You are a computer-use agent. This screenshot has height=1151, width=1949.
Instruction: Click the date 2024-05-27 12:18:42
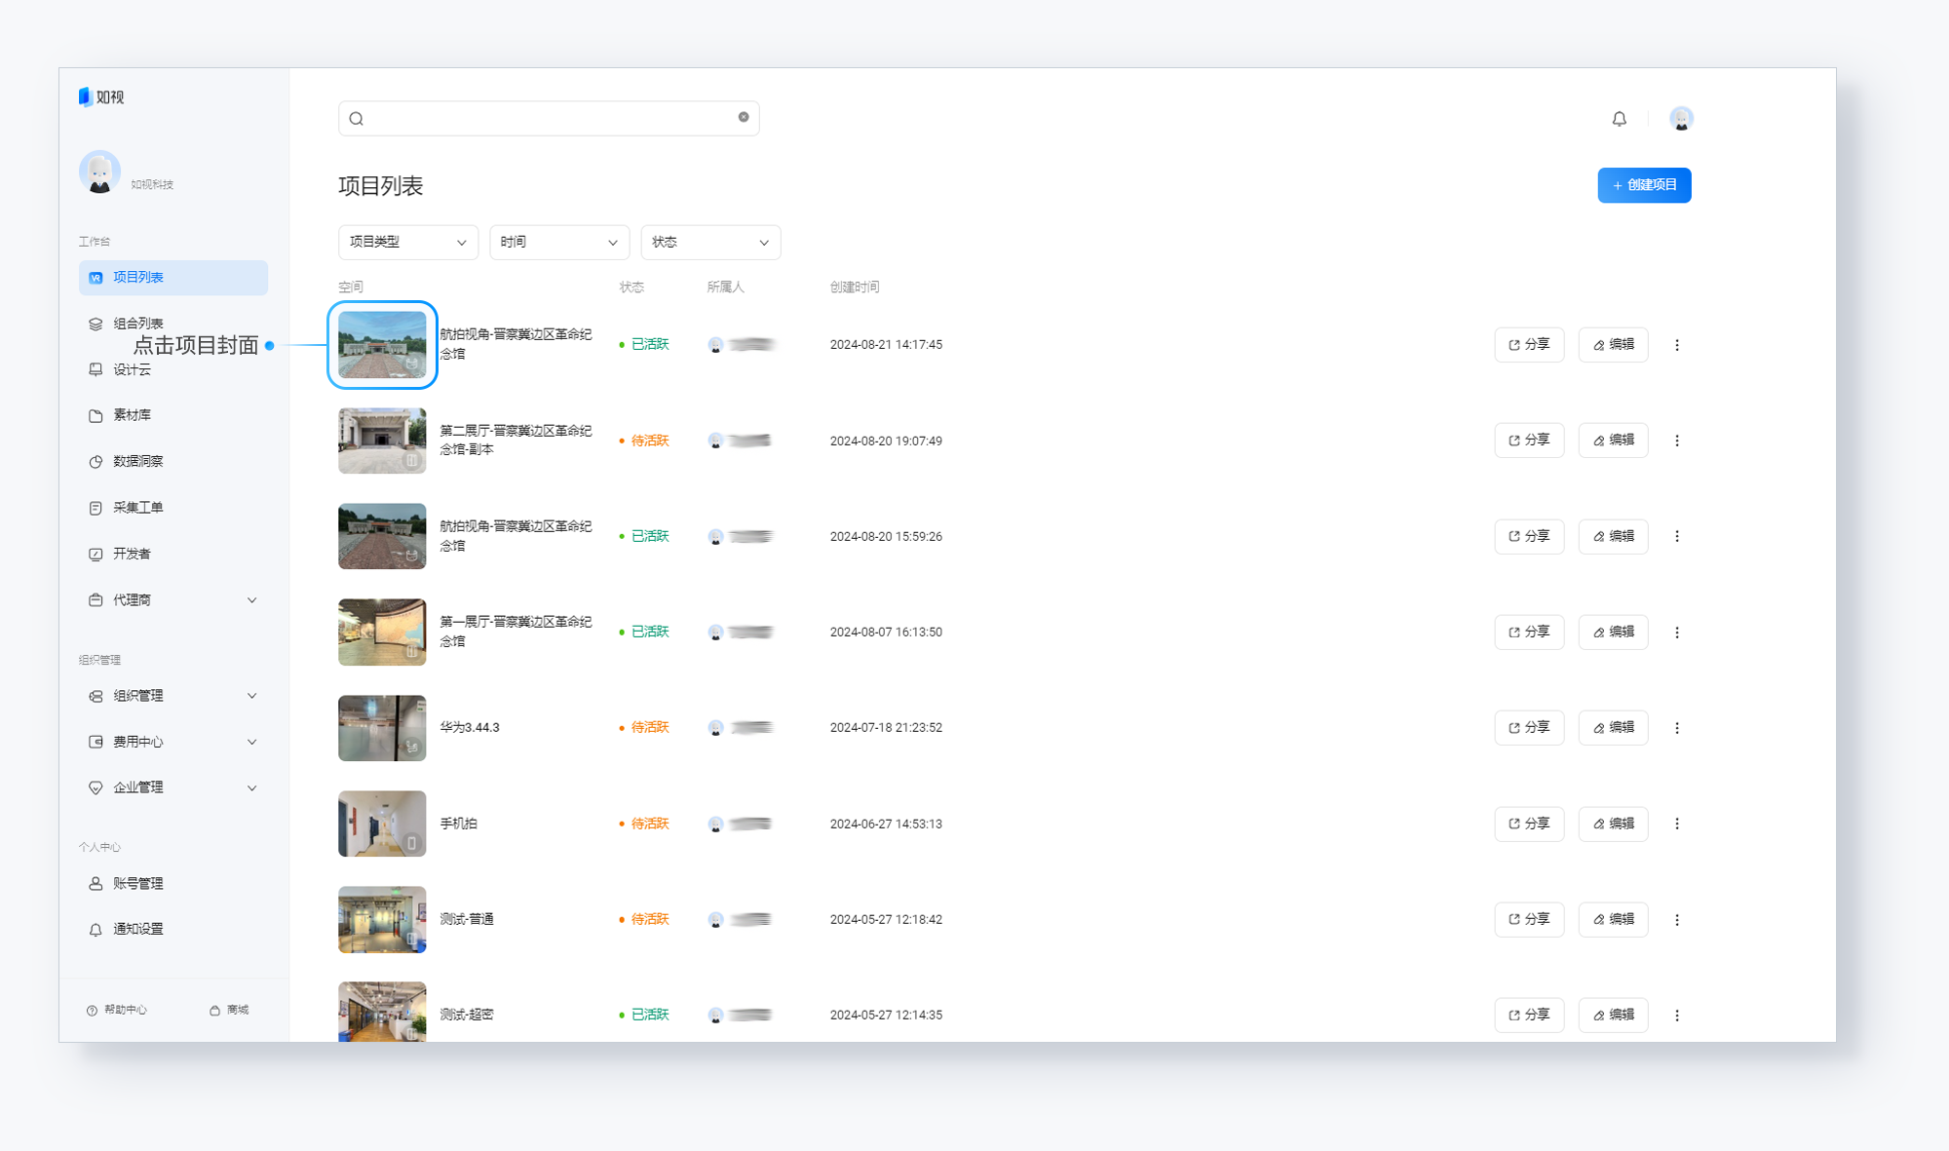click(886, 920)
